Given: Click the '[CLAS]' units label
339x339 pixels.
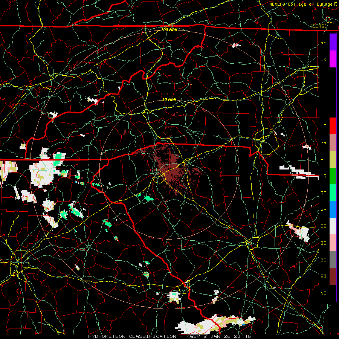Looking at the screenshot, I should [x=318, y=26].
